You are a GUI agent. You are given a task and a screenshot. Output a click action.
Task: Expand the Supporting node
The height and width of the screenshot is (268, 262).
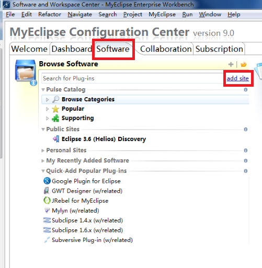(47, 119)
